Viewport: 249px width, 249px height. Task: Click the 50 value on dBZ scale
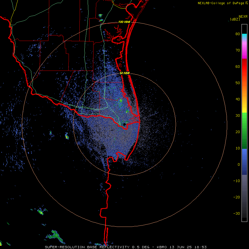238,83
